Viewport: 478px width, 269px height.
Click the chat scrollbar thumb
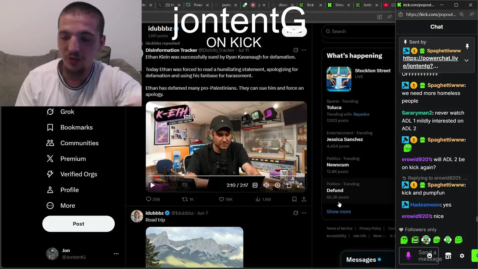coord(476,219)
